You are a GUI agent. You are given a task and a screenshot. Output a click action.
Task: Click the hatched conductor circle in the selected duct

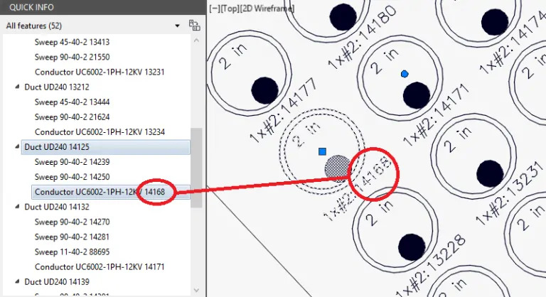[336, 168]
